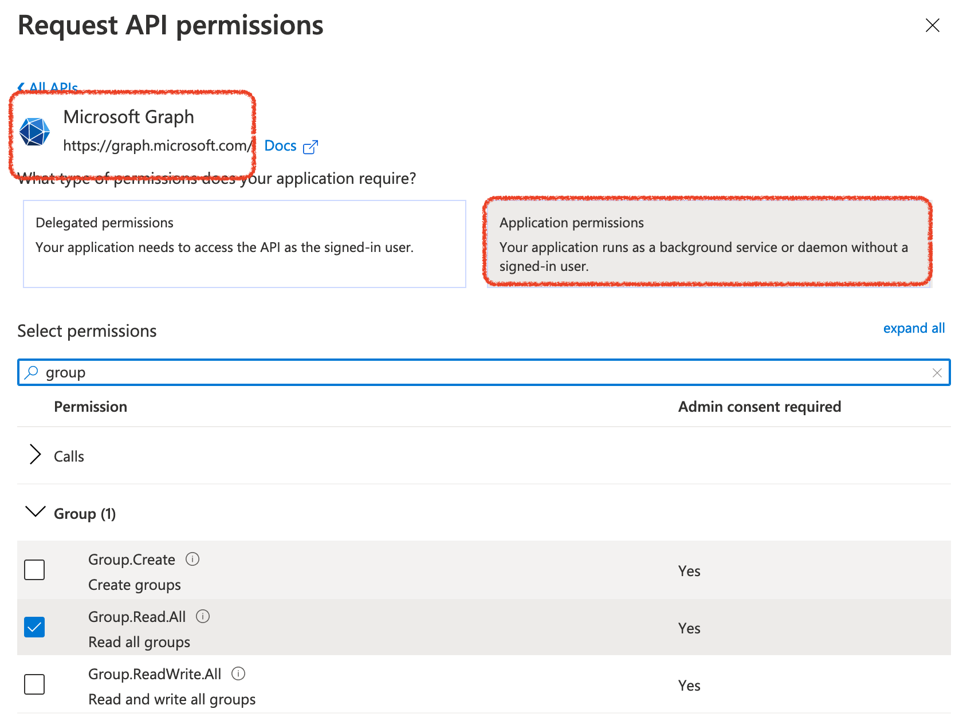Uncheck the Group.Read.All permission checkbox
959x717 pixels.
(34, 627)
